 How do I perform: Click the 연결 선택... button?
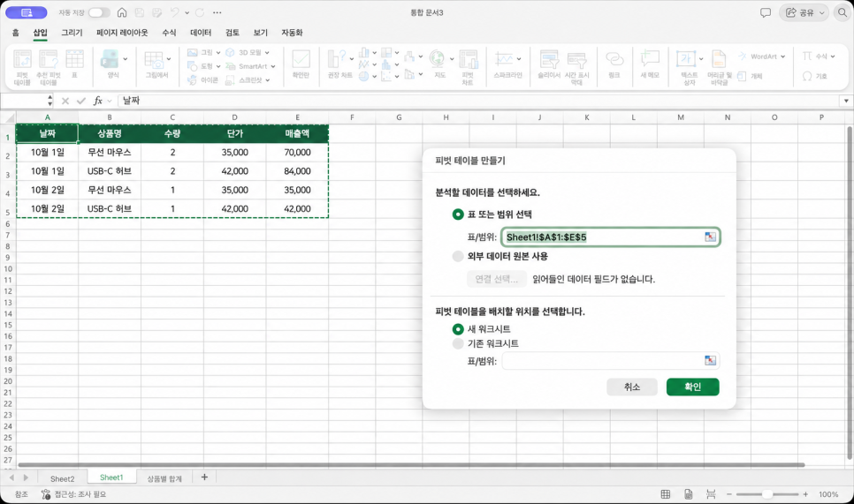497,279
